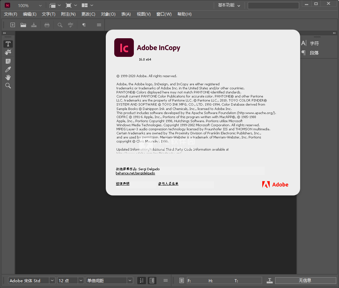This screenshot has height=288, width=339.
Task: Click the screen mode icon
Action: click(x=69, y=5)
